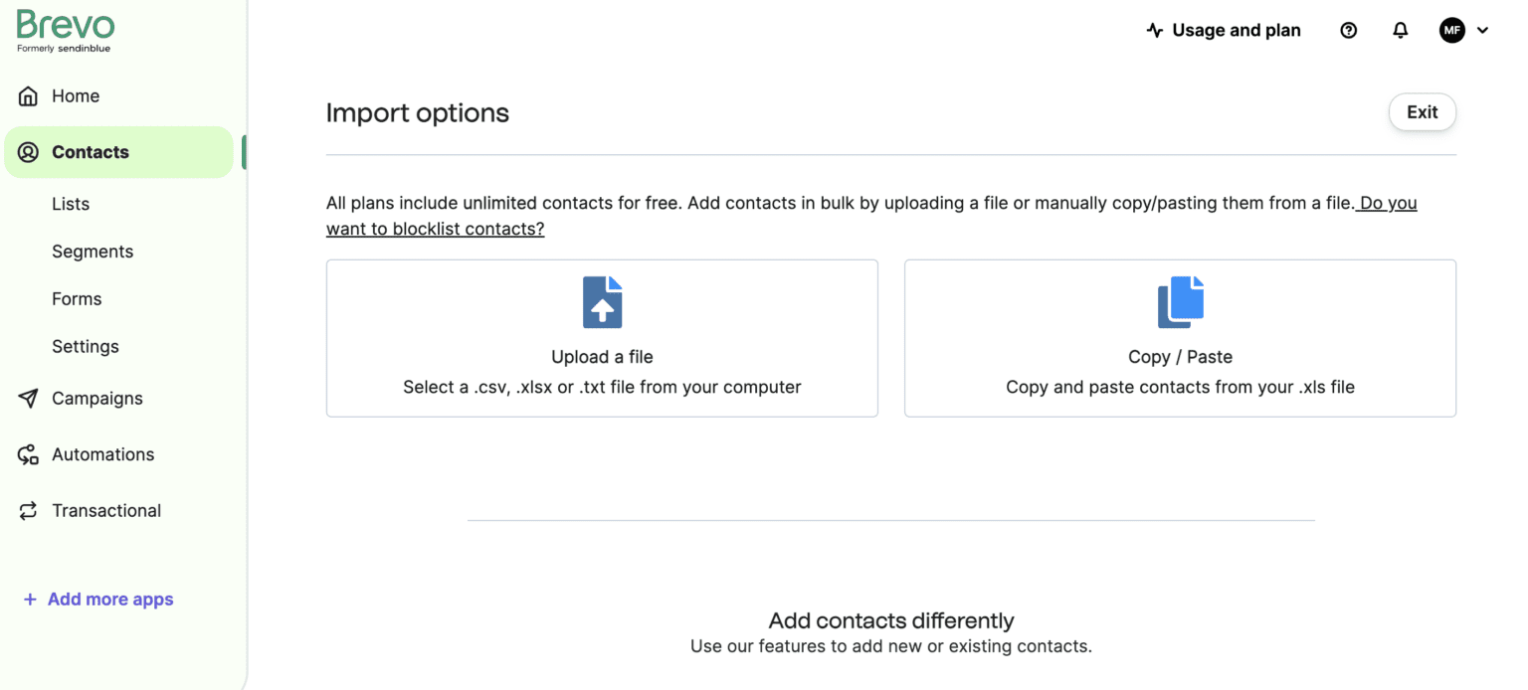The image size is (1528, 690).
Task: Open the blocklist contacts link
Action: coord(436,228)
